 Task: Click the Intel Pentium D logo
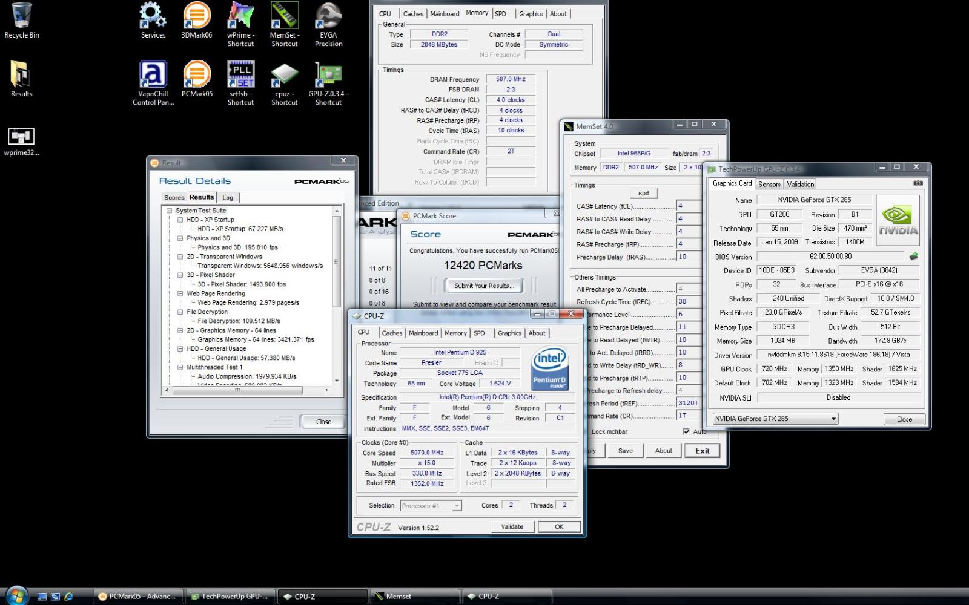coord(549,369)
